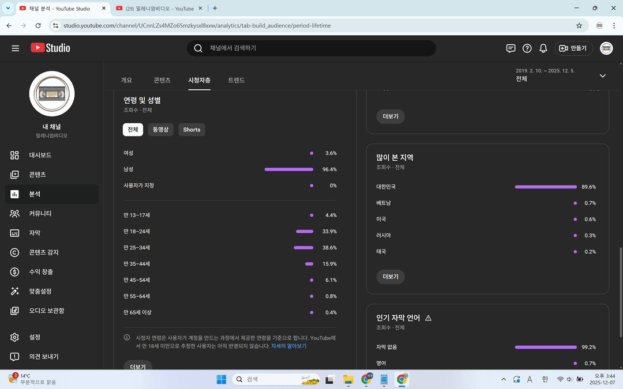The height and width of the screenshot is (389, 623).
Task: Click the notifications bell icon
Action: (x=543, y=48)
